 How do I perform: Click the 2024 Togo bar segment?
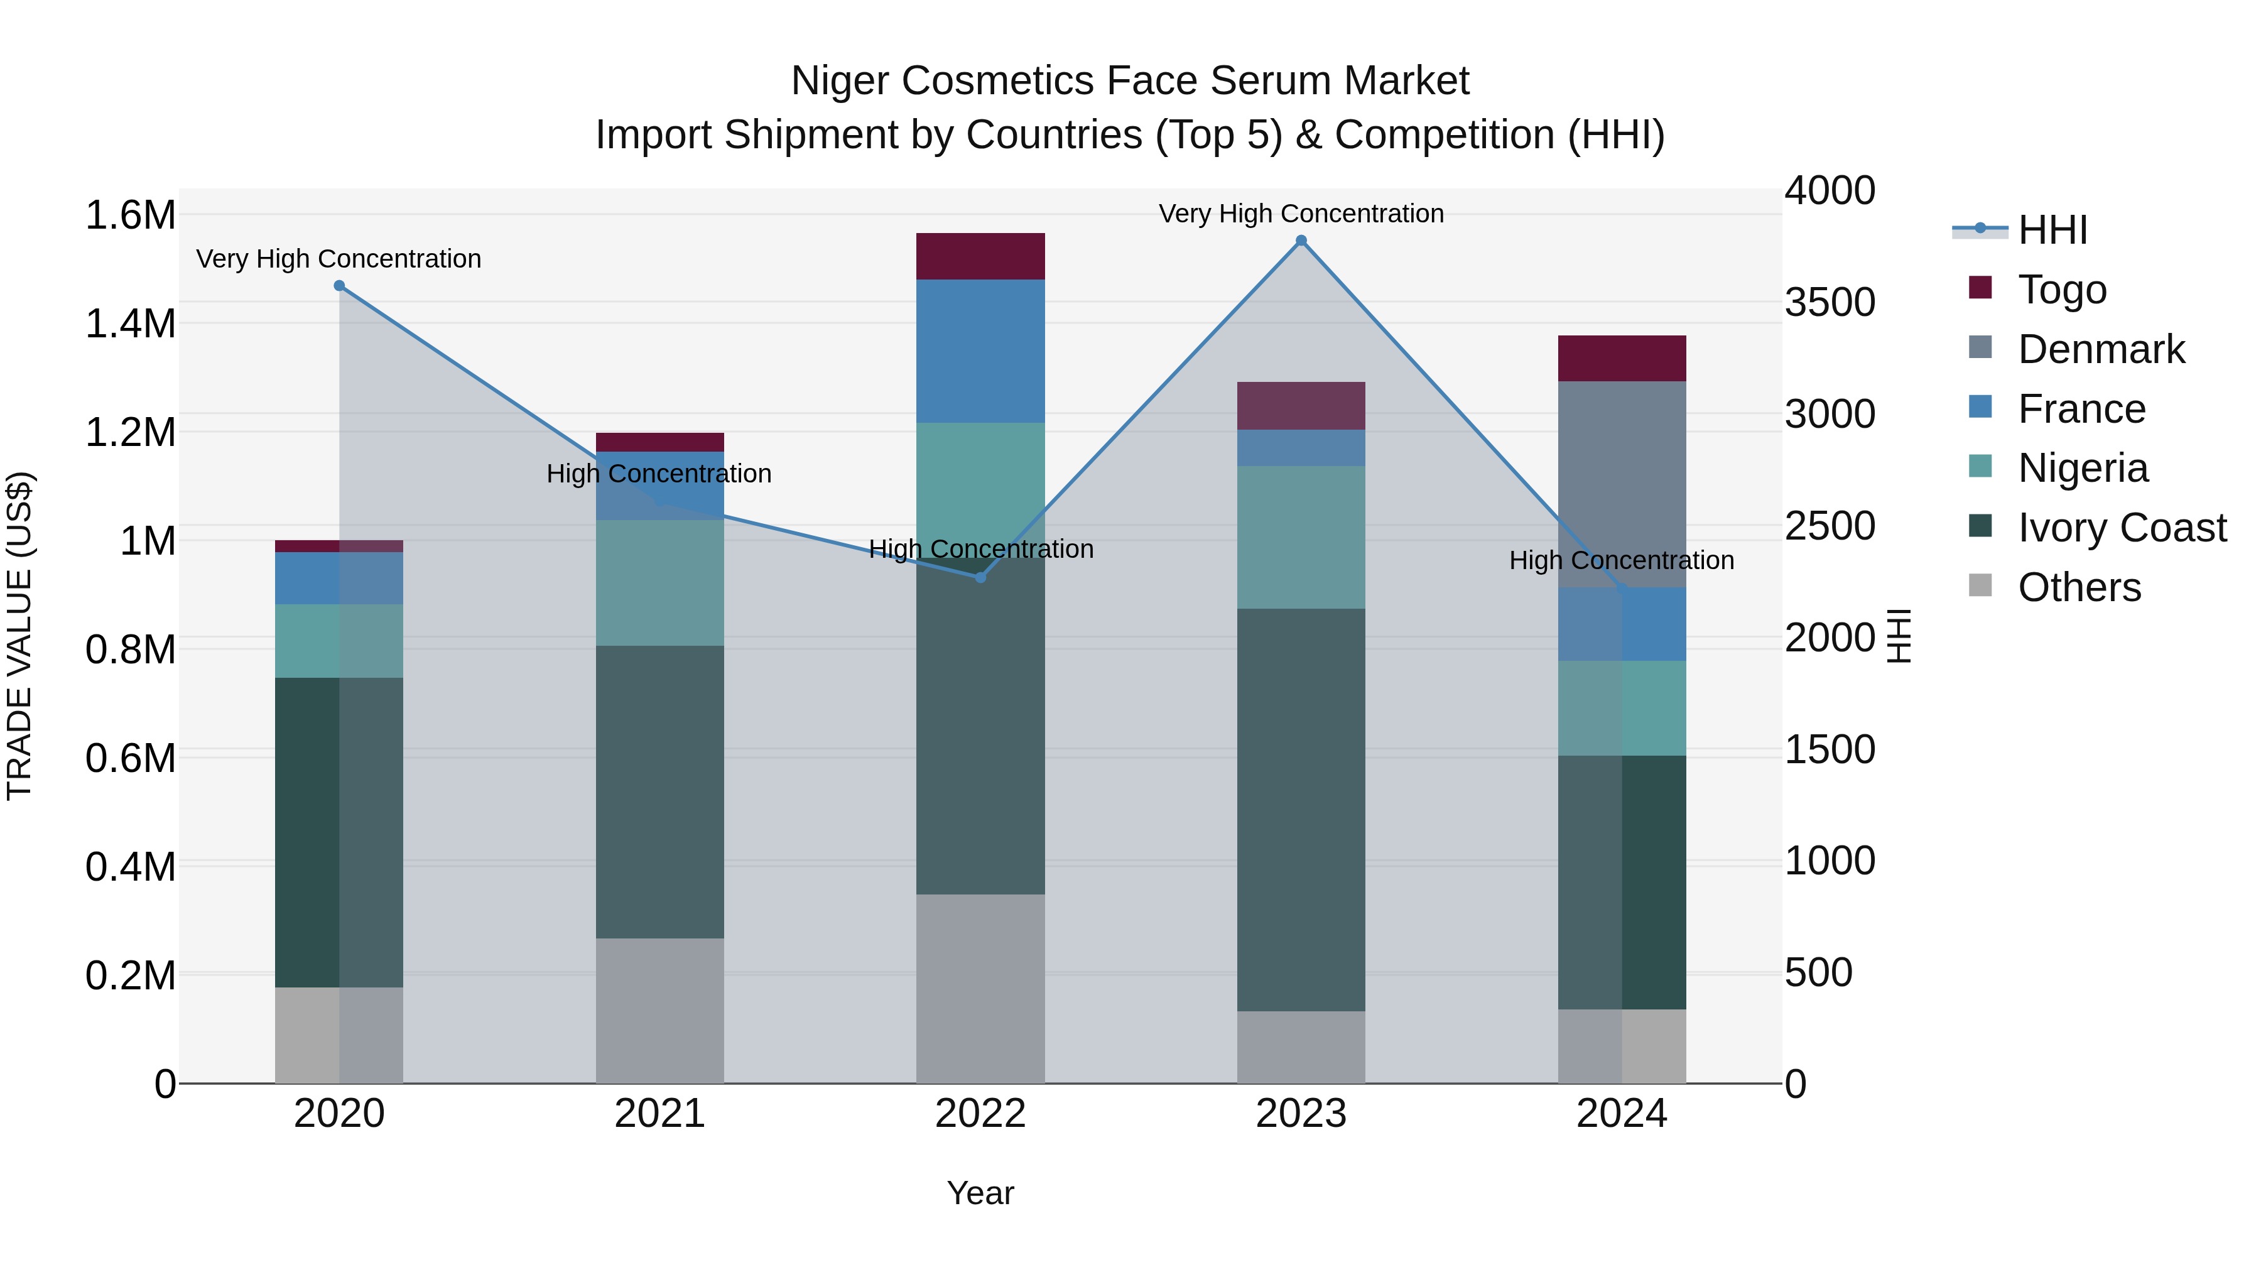(x=1622, y=358)
